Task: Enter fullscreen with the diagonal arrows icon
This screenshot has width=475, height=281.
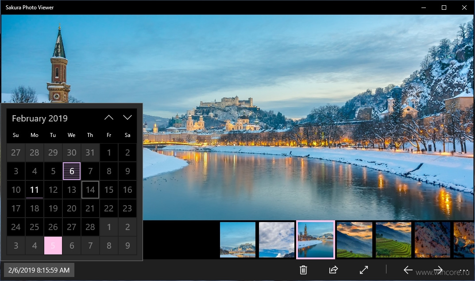Action: [363, 270]
